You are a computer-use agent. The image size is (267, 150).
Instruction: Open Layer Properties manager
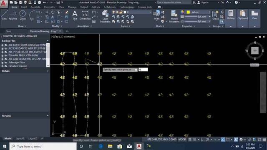coord(105,17)
